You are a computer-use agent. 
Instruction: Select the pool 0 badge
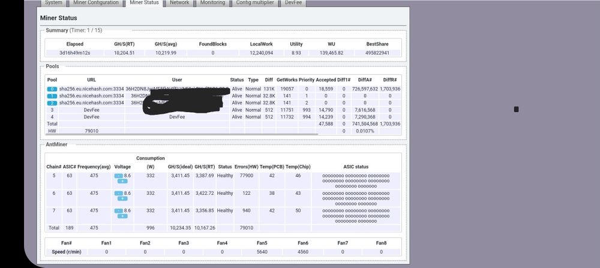point(52,89)
